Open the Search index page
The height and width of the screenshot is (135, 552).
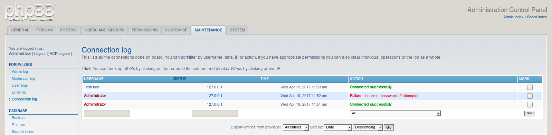point(23,132)
